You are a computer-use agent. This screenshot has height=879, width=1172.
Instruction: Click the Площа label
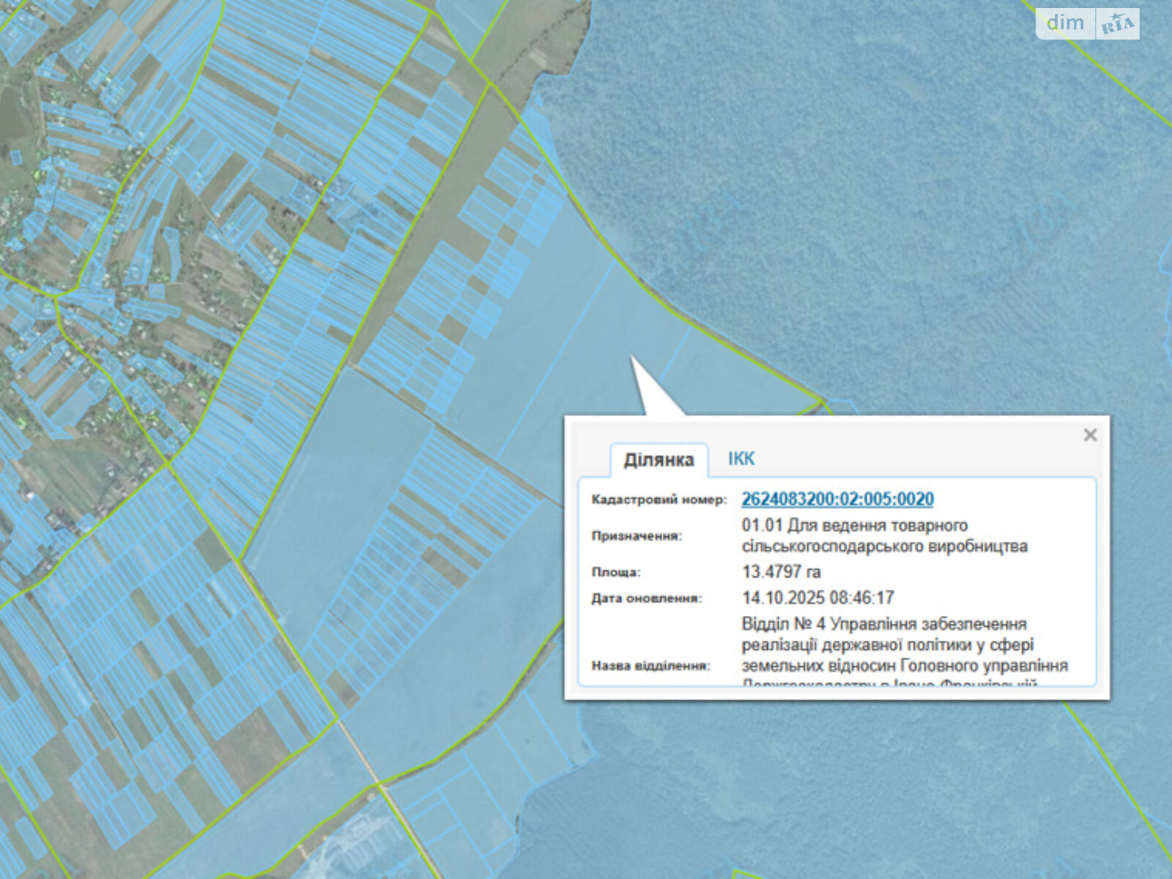(615, 572)
